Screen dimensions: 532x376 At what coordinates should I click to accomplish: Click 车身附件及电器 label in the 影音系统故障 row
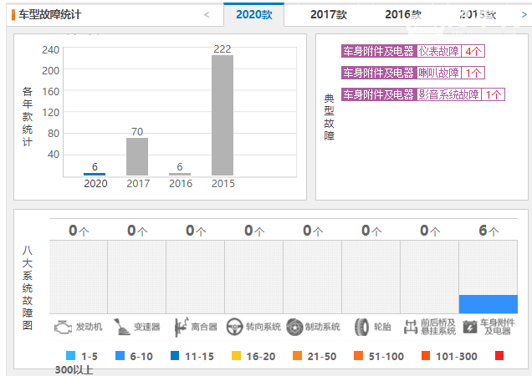(379, 94)
